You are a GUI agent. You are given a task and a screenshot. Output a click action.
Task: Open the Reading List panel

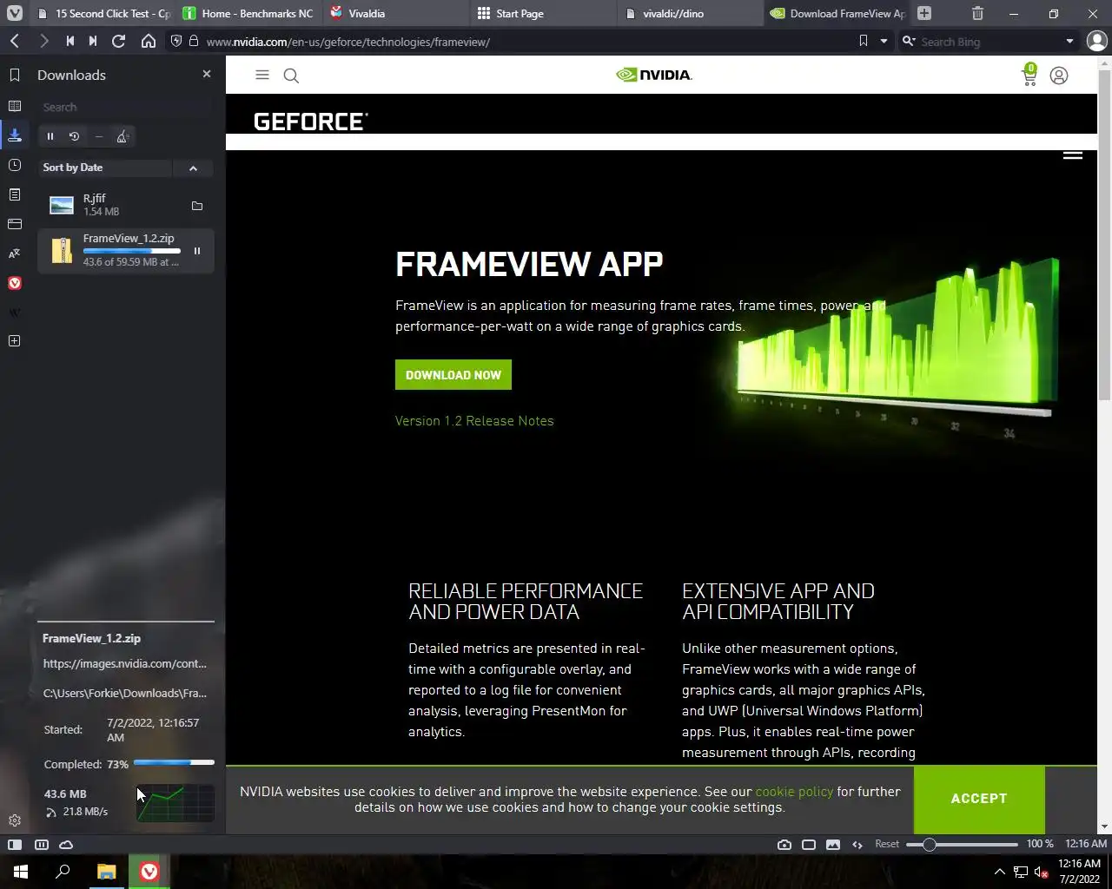point(15,106)
